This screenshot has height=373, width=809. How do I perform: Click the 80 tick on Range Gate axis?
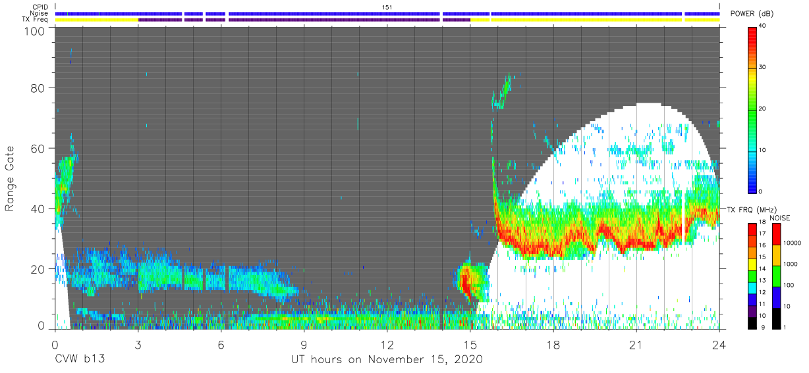[x=38, y=87]
